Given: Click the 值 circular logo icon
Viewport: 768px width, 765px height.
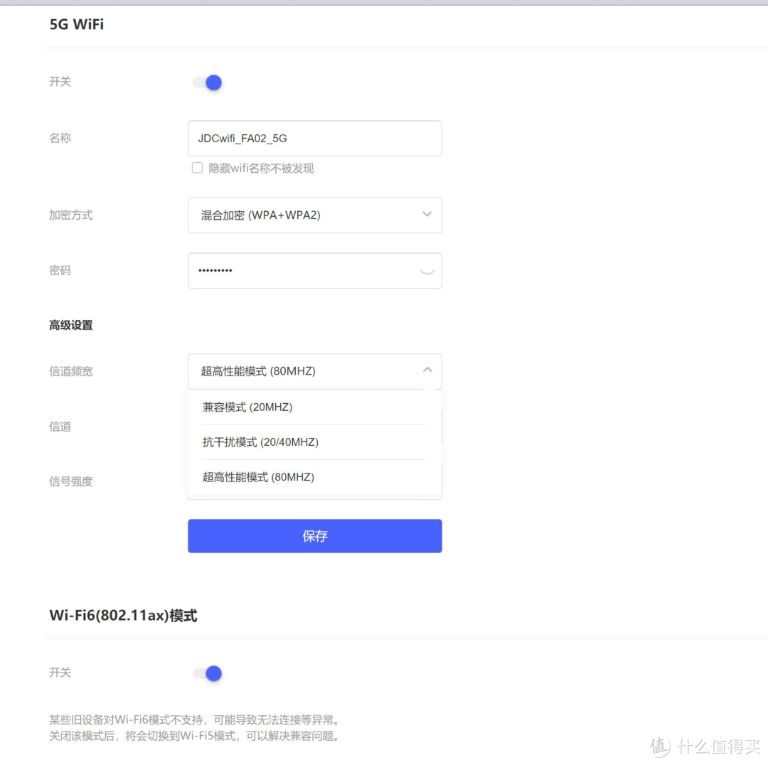Looking at the screenshot, I should (x=659, y=747).
